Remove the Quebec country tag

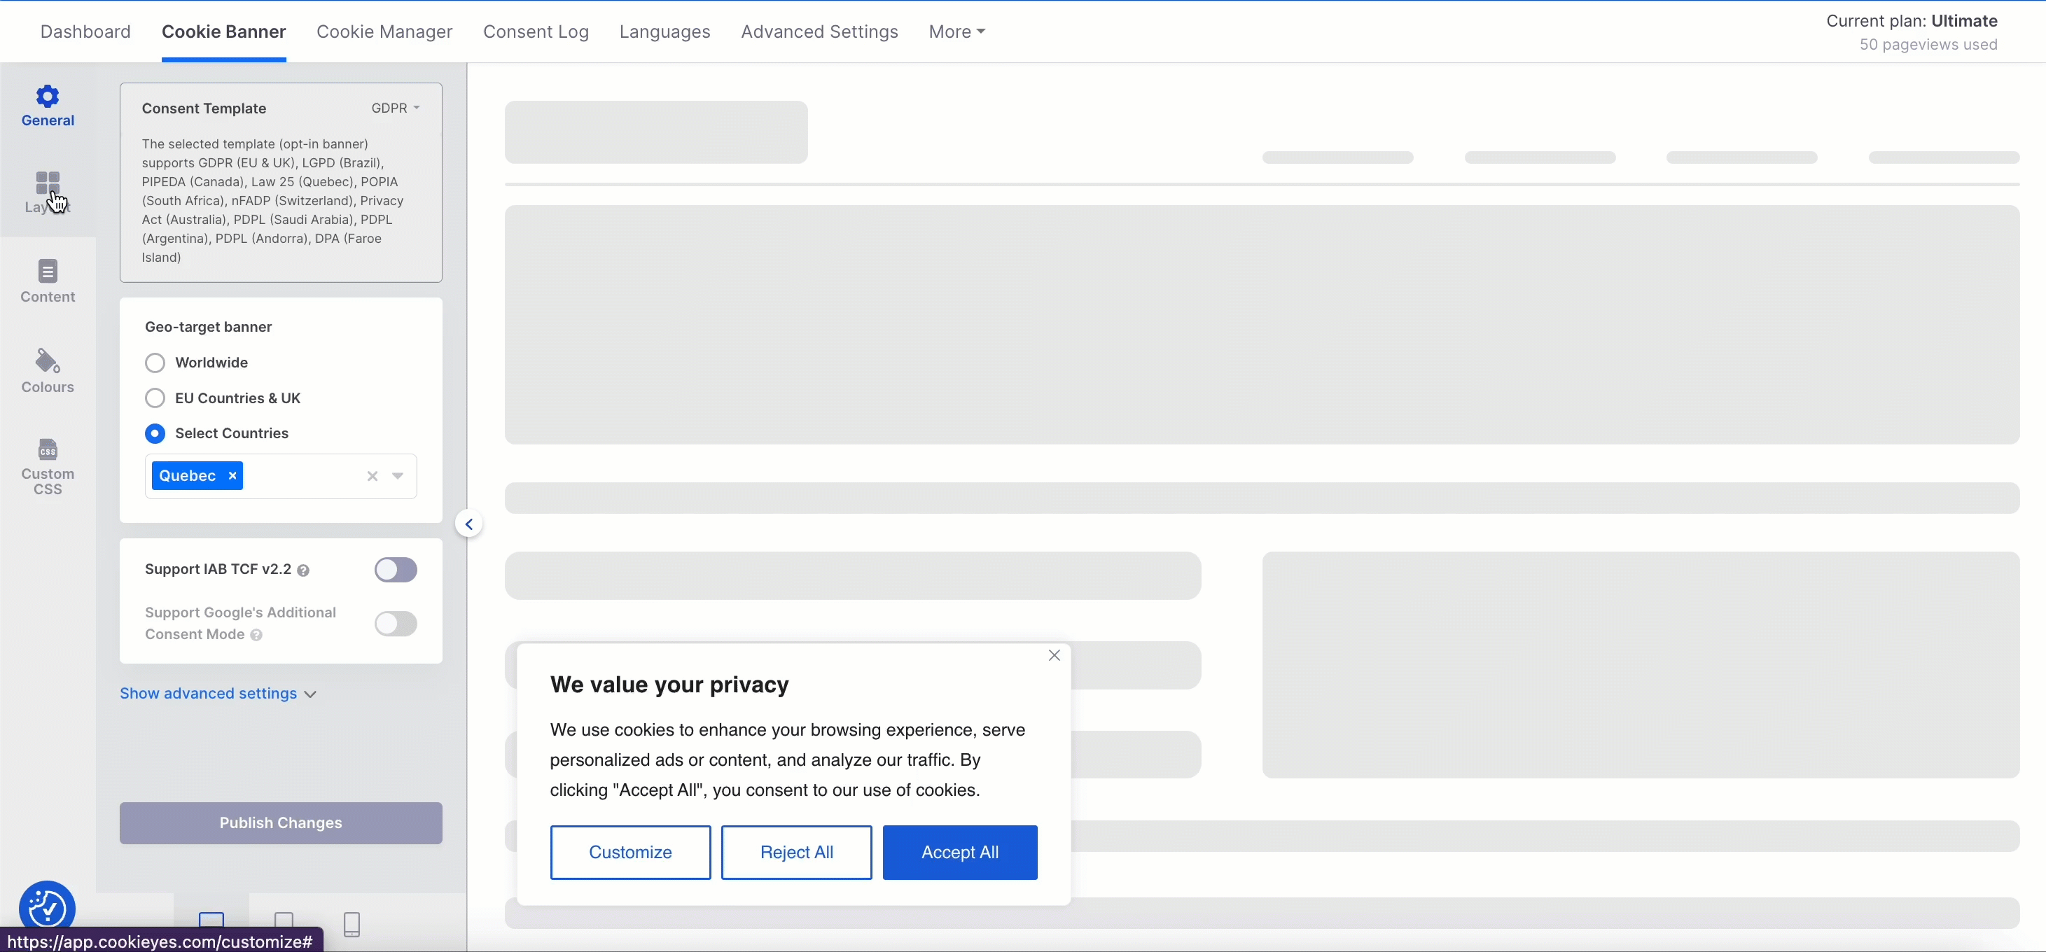click(232, 475)
